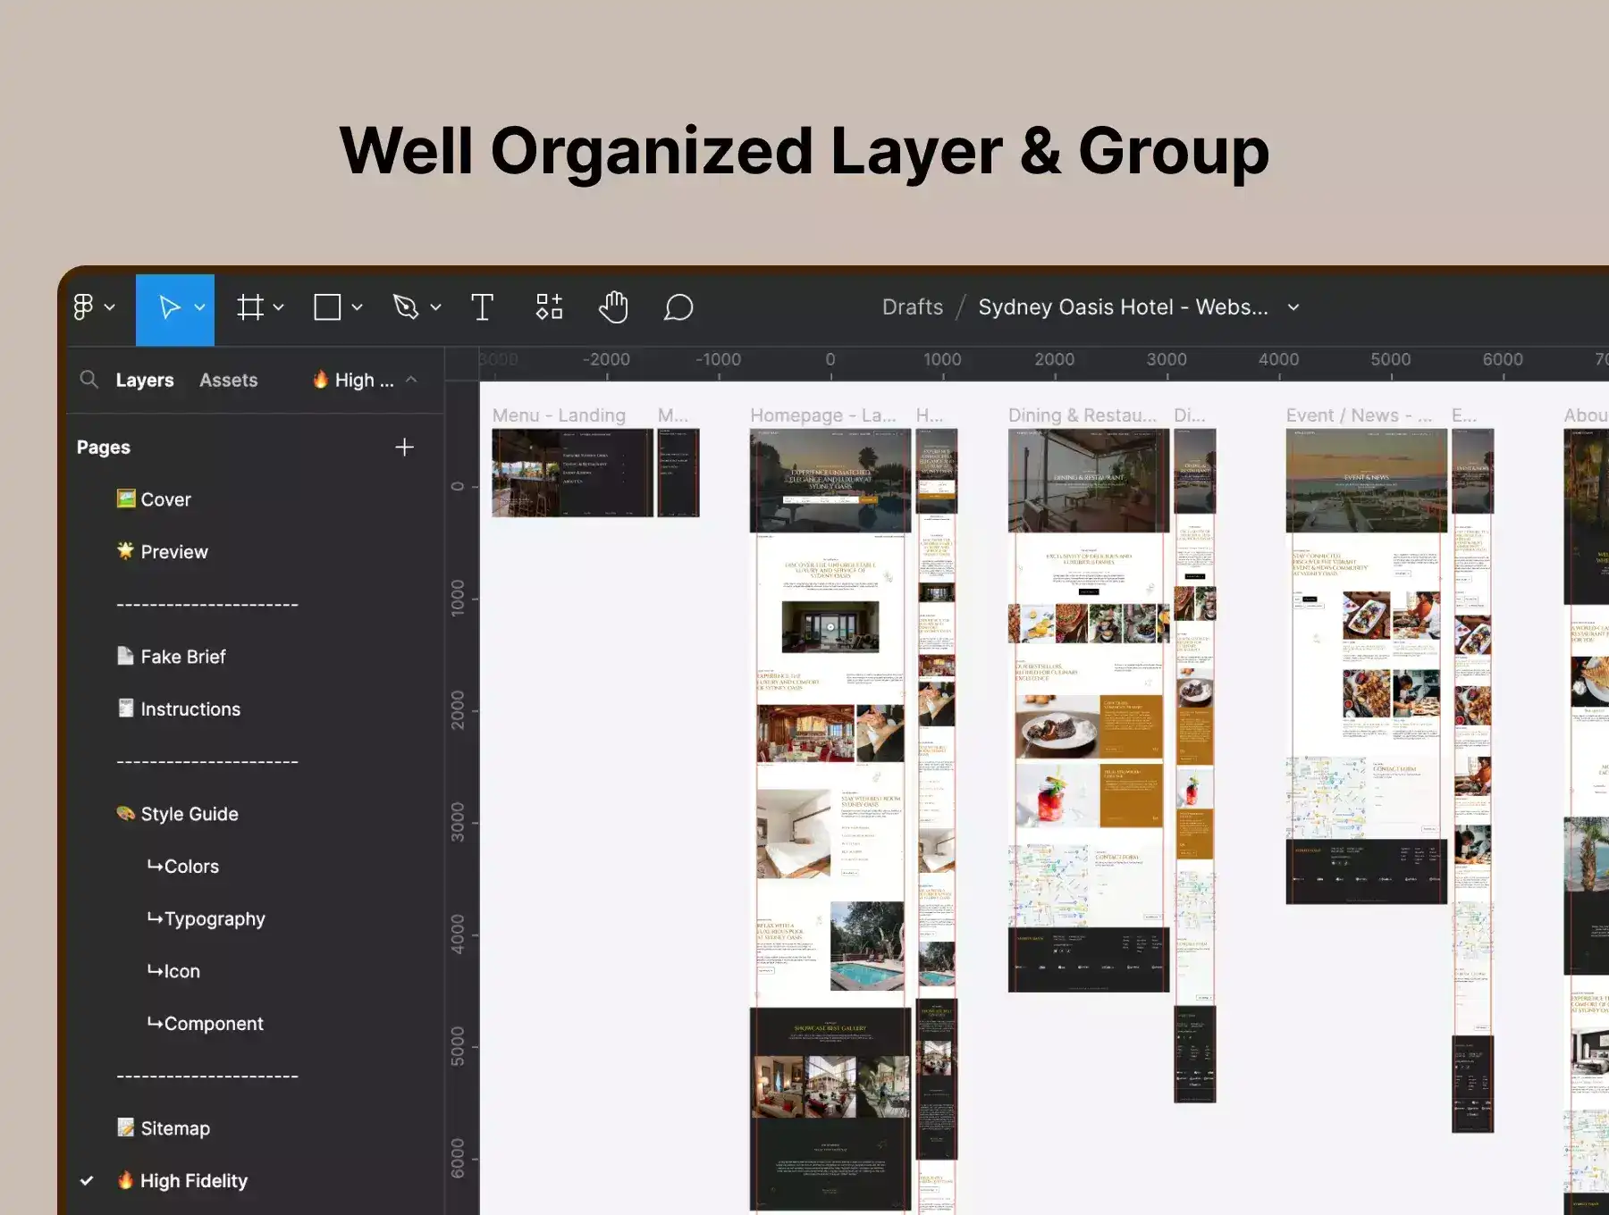Open the Typography style guide page
The width and height of the screenshot is (1609, 1215).
pyautogui.click(x=215, y=918)
